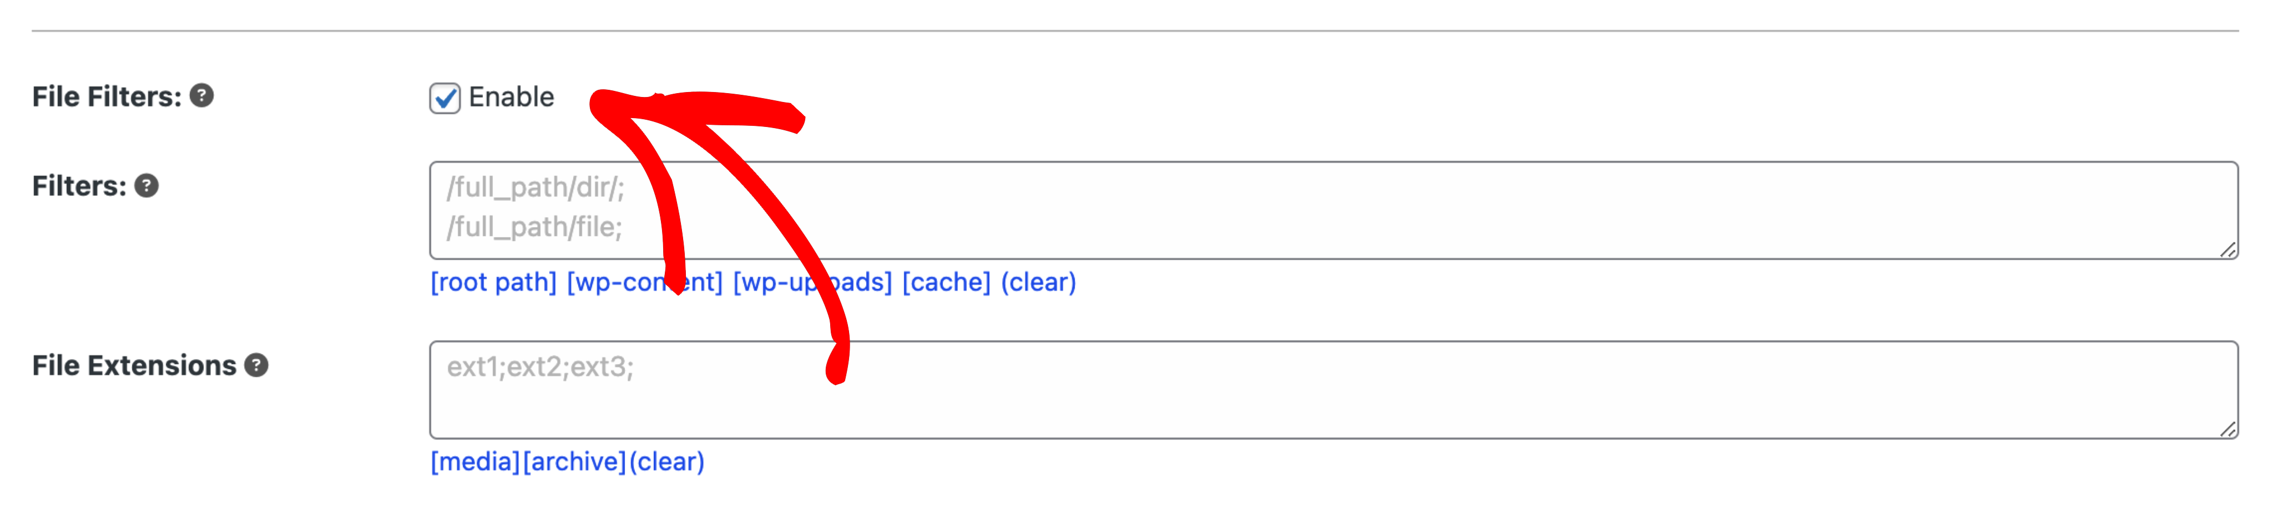Clear the Filters path list
Screen dimensions: 2273x510
1038,282
